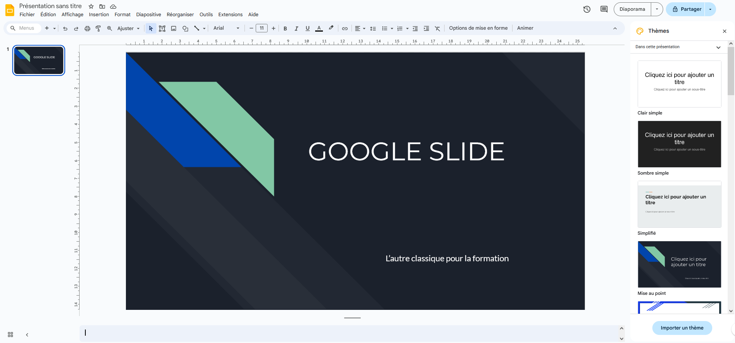The width and height of the screenshot is (735, 343).
Task: Click the insert link icon
Action: (345, 29)
